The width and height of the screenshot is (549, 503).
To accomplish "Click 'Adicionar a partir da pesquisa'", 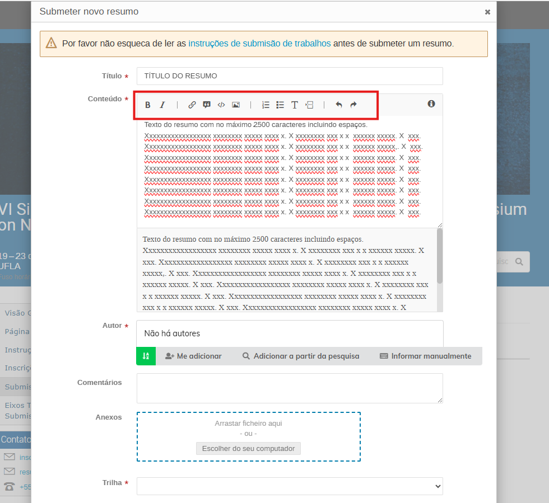I will (x=301, y=356).
